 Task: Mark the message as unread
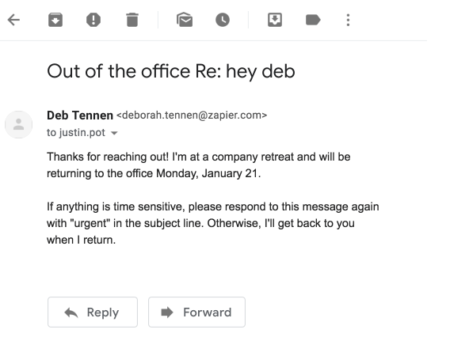click(x=185, y=20)
